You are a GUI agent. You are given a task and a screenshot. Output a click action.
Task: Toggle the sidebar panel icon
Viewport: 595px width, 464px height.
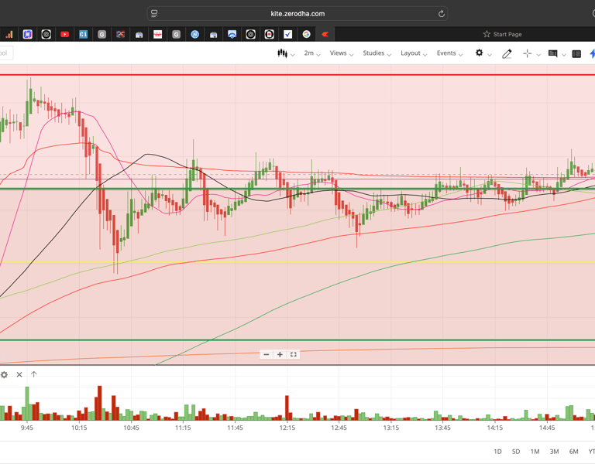(x=576, y=54)
